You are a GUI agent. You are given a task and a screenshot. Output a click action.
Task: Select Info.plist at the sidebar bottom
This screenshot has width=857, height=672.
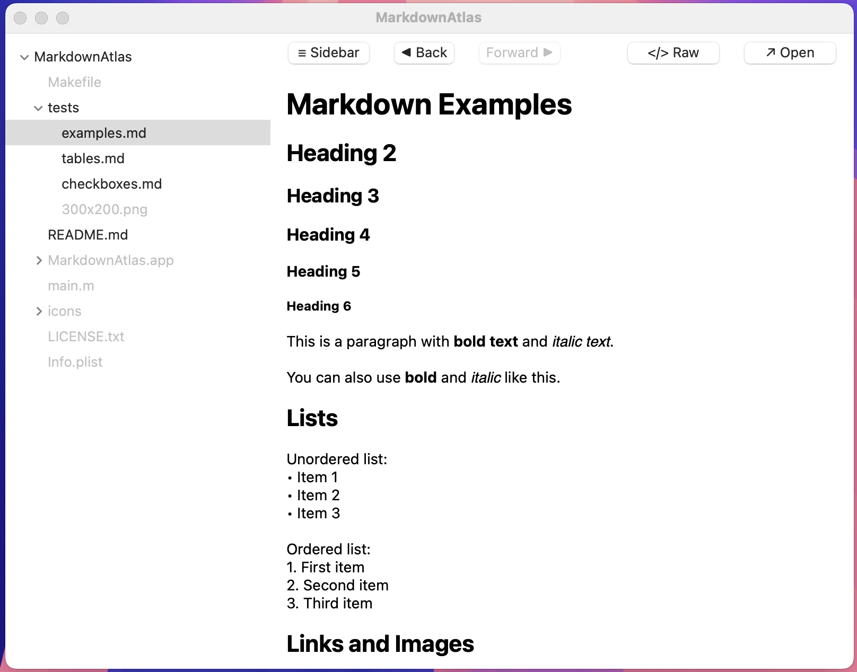pyautogui.click(x=75, y=361)
